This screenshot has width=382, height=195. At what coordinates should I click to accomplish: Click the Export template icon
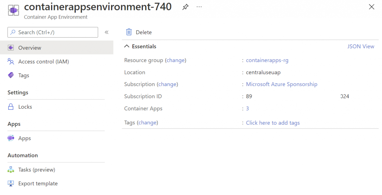11,183
